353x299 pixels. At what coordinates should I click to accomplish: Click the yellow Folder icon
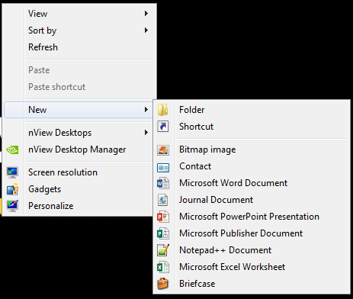click(162, 110)
